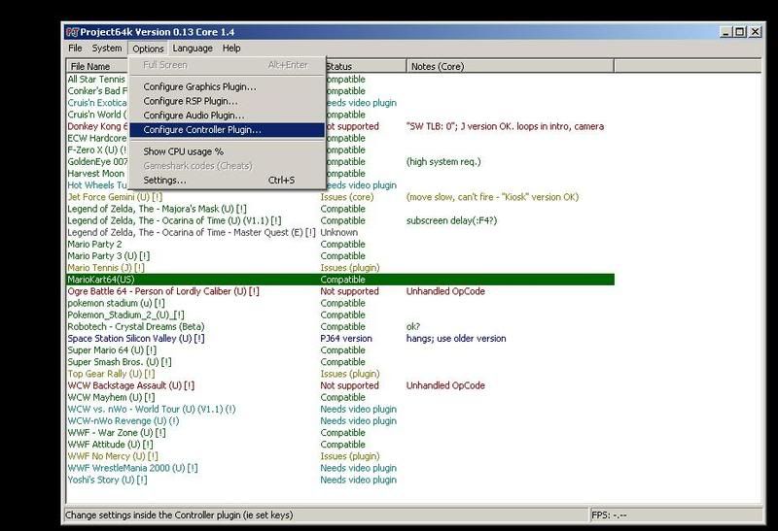
Task: Close the Project64k window
Action: click(755, 32)
